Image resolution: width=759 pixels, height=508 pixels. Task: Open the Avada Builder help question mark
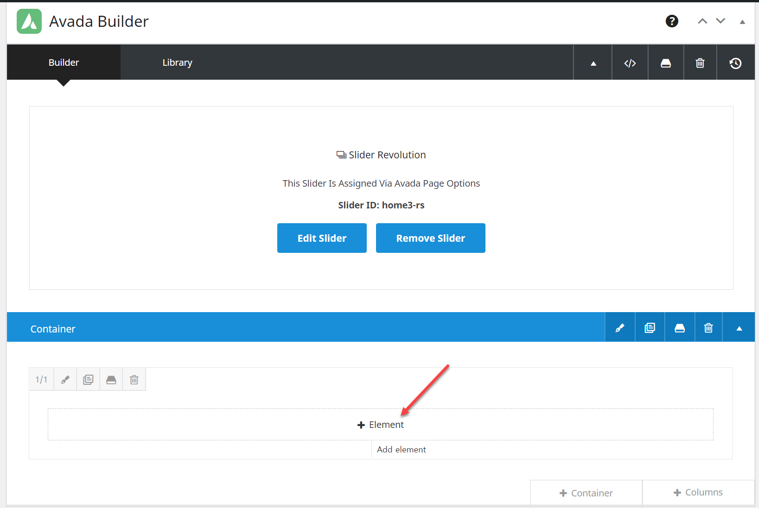coord(672,21)
